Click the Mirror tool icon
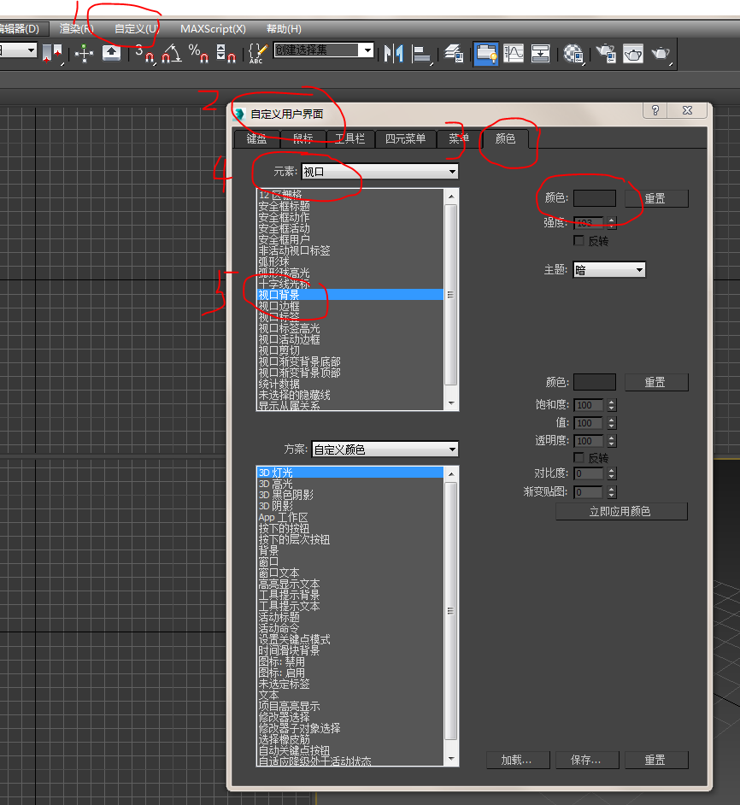 pyautogui.click(x=392, y=53)
